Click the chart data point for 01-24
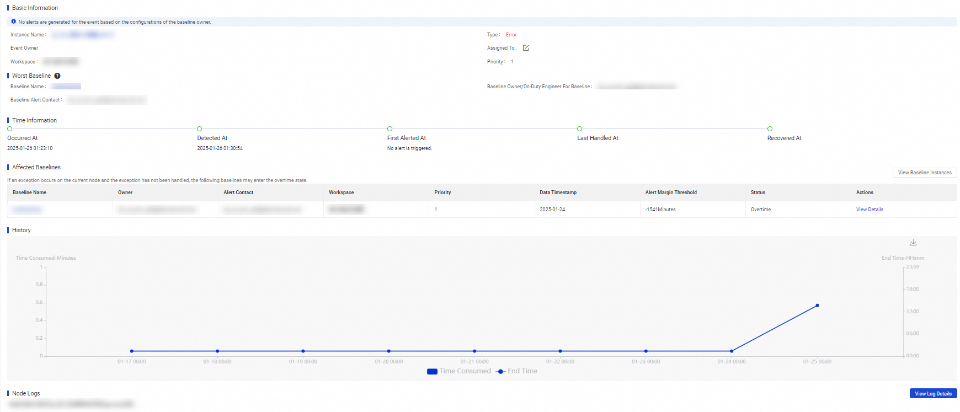The image size is (960, 412). point(732,351)
